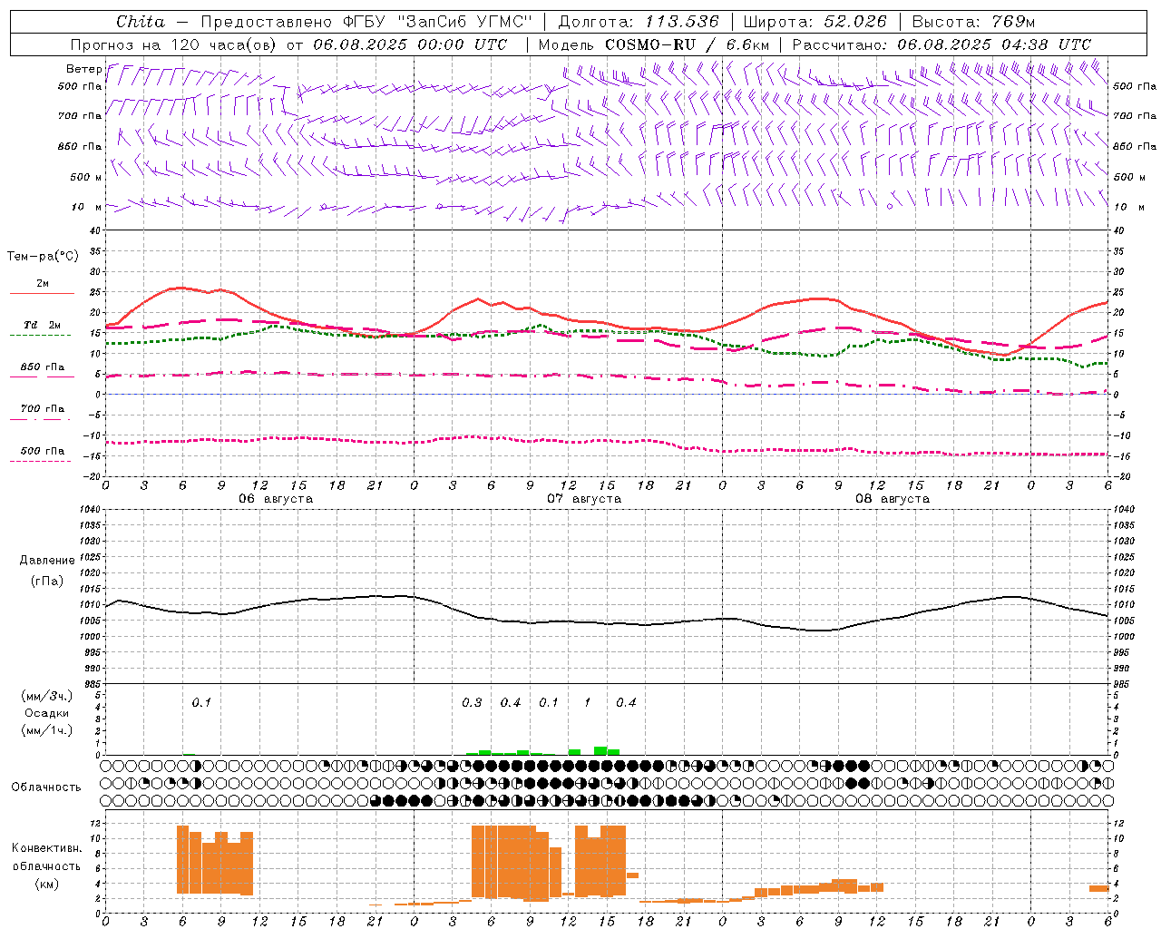Click the "Td 2м" dew point legend label

[42, 325]
